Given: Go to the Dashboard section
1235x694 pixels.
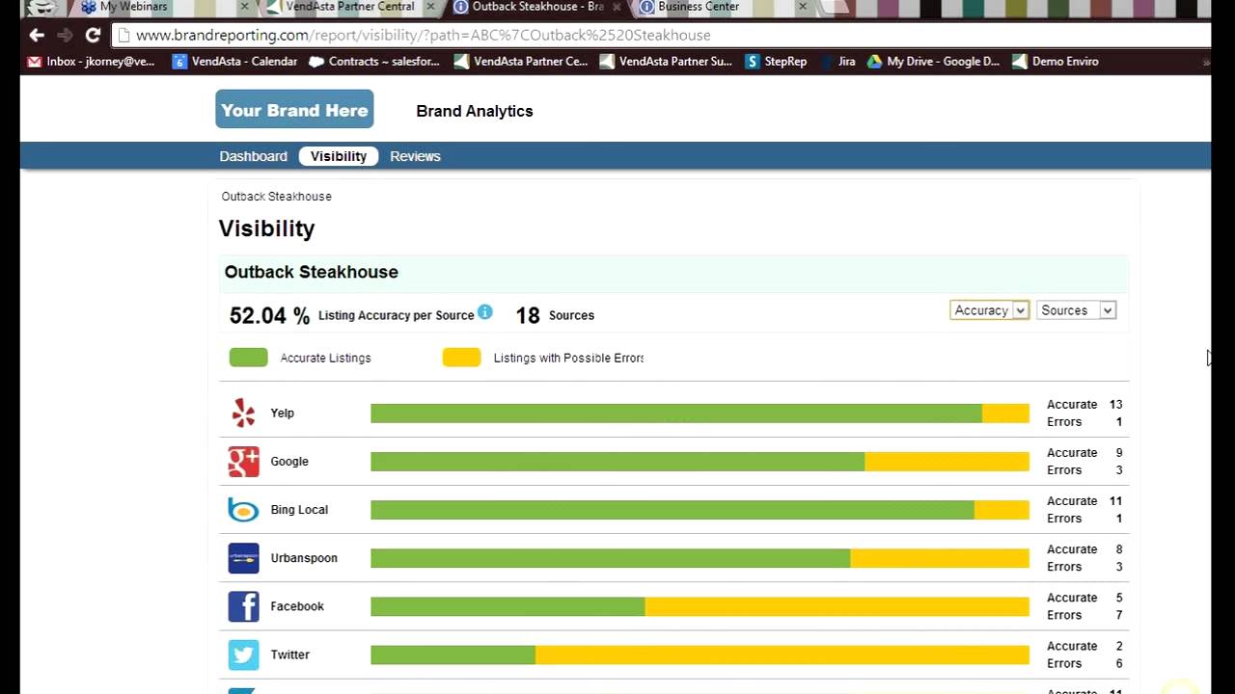Looking at the screenshot, I should coord(253,156).
